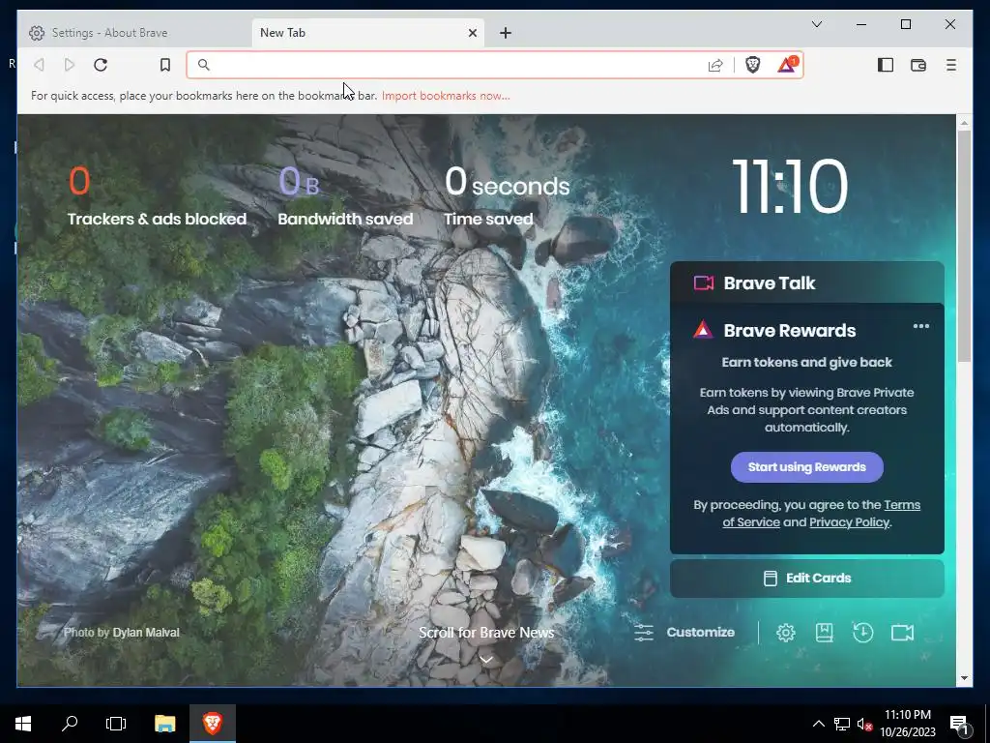Maximize the Brave window

pos(905,24)
